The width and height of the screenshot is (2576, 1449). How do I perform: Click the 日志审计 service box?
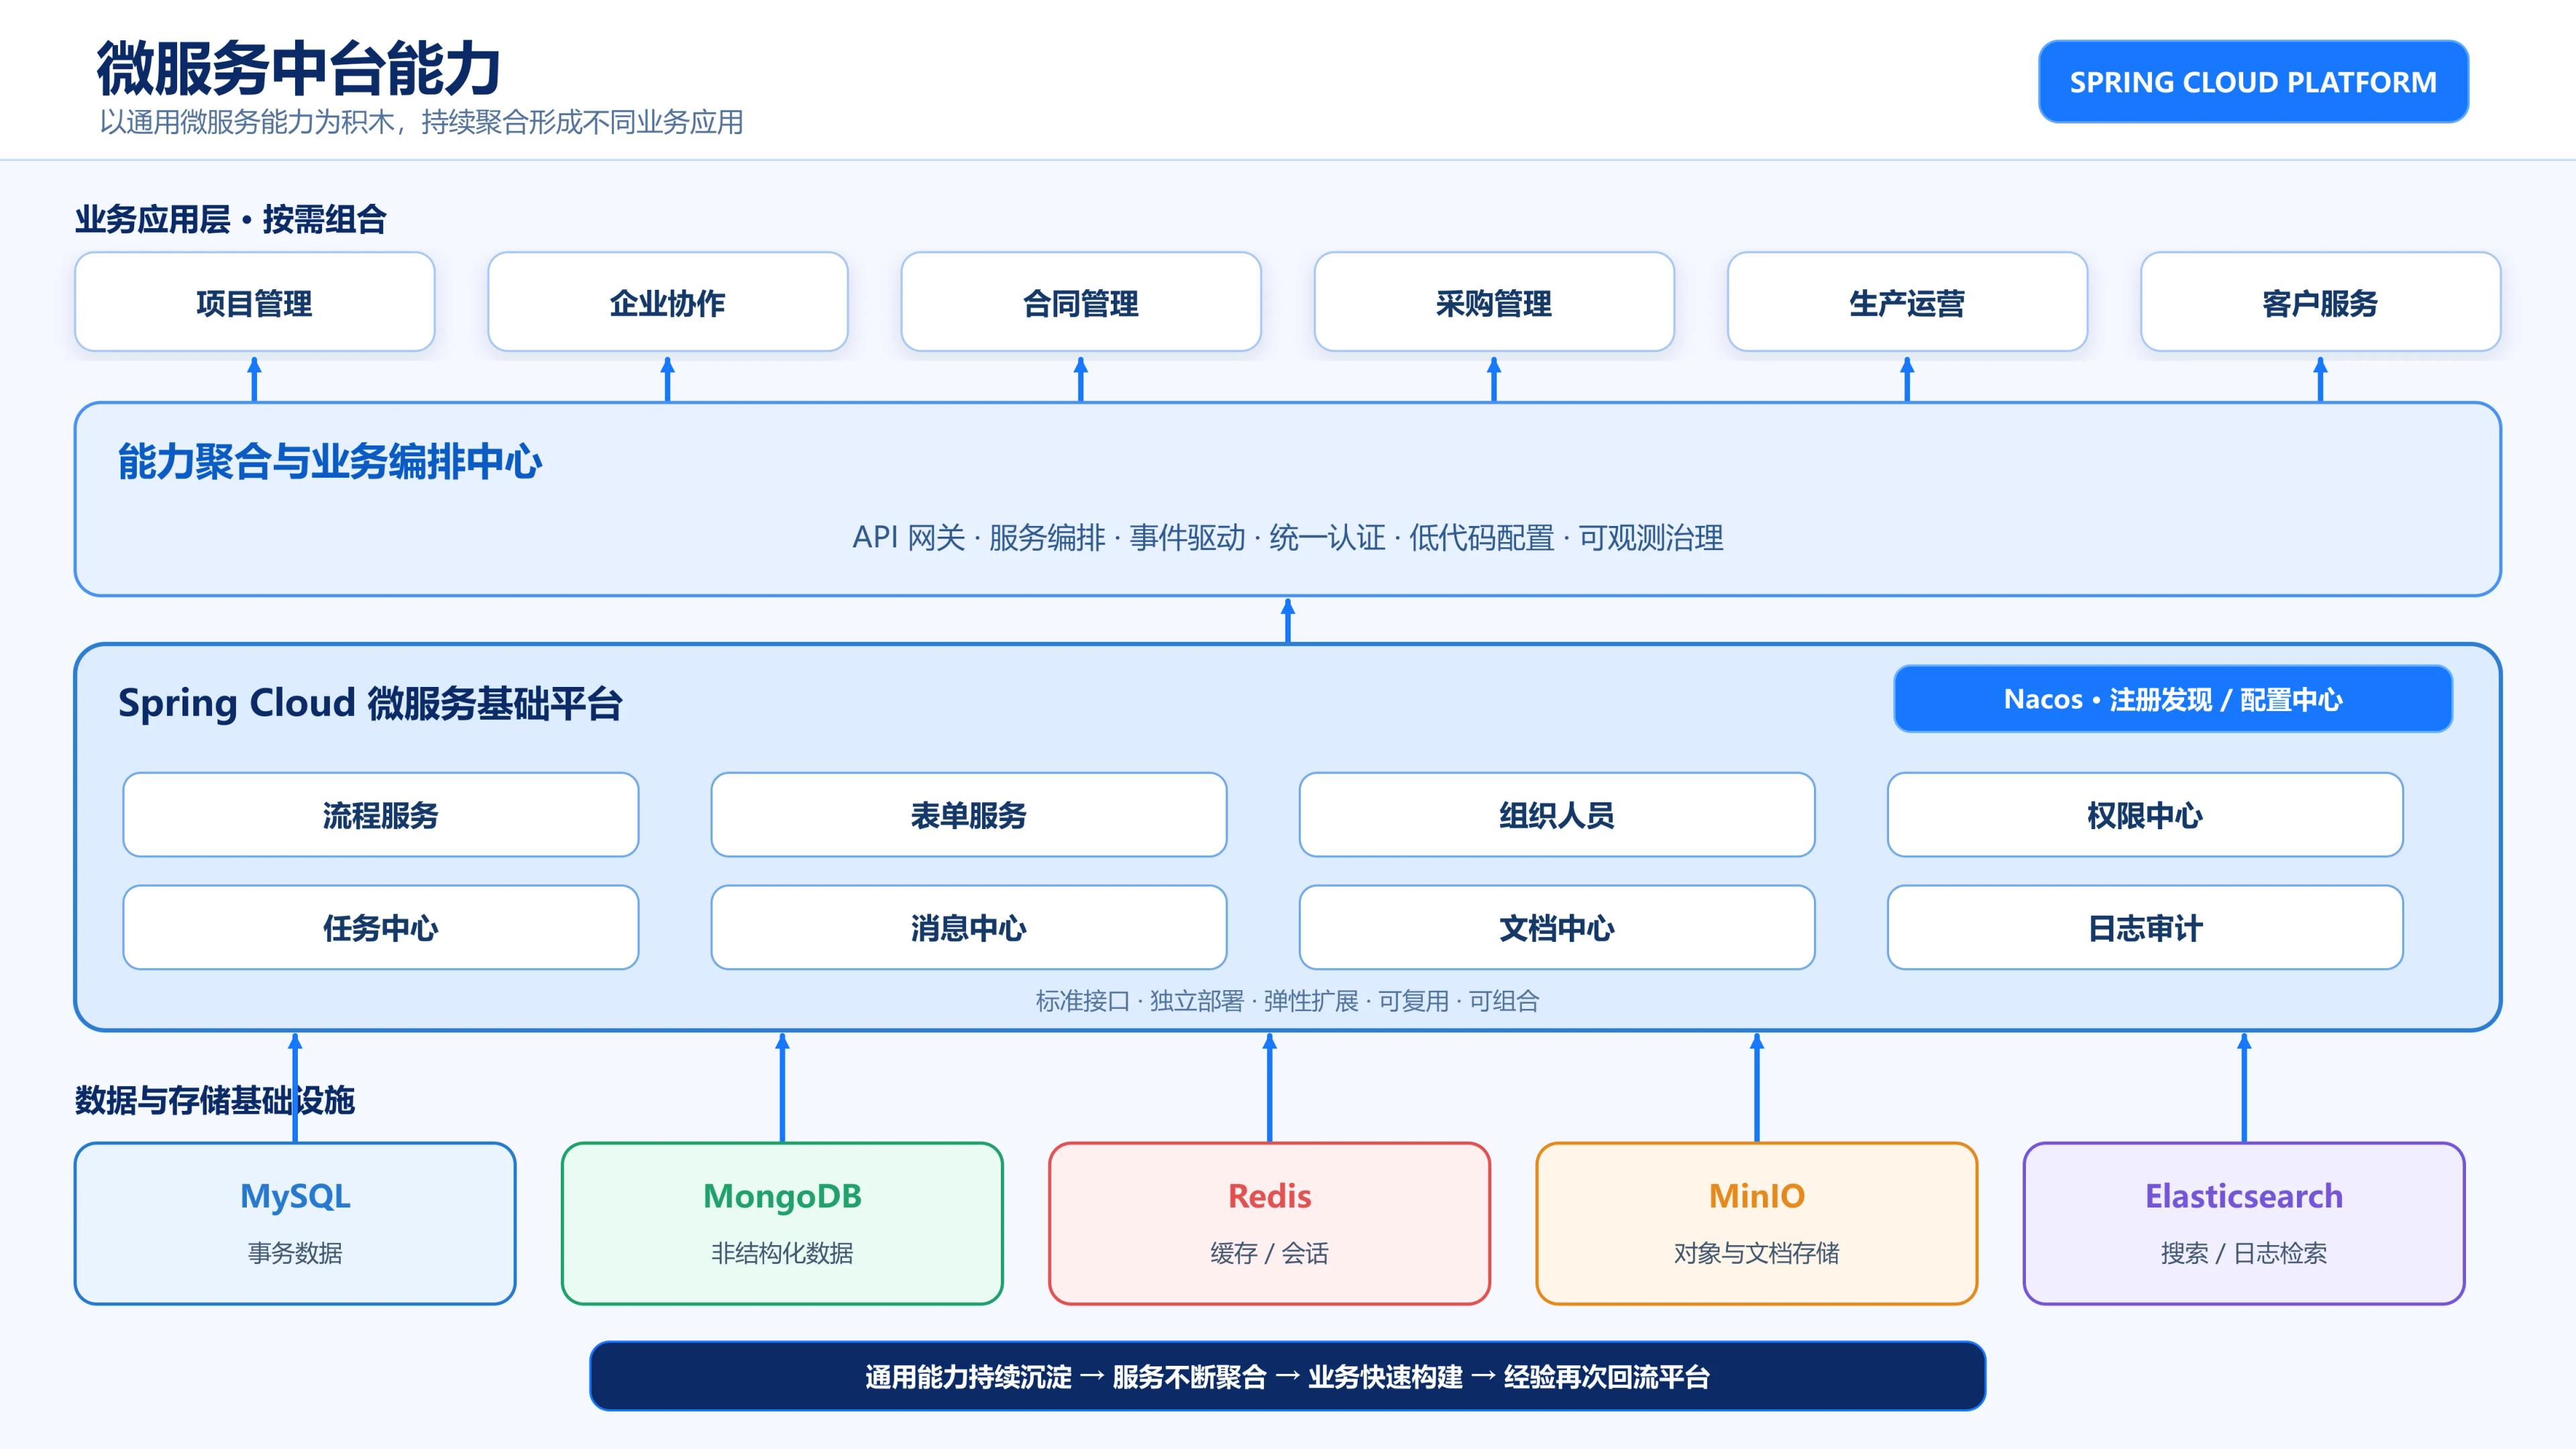[x=2145, y=927]
